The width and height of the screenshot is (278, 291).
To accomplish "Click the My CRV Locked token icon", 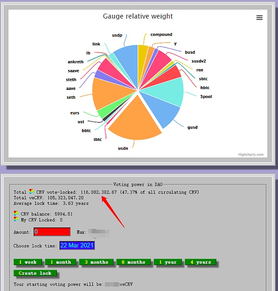I will click(x=17, y=220).
